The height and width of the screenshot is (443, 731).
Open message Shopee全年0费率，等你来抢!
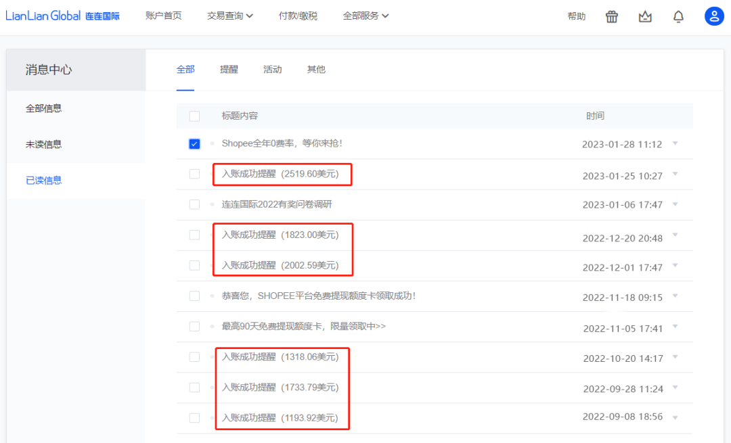[x=282, y=143]
